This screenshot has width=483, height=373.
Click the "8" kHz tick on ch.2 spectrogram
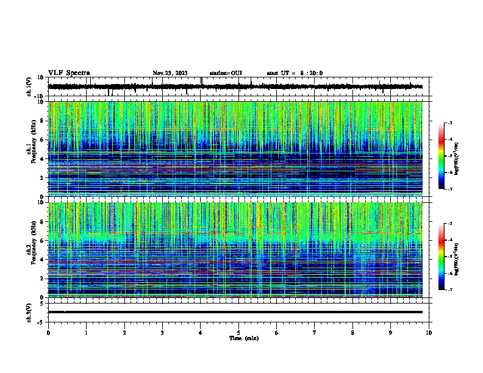42,222
